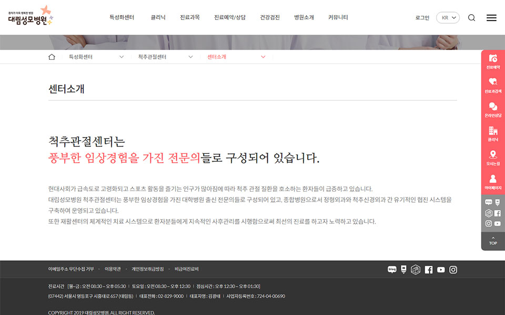This screenshot has width=505, height=315.
Task: Click 진료예약 icon in red sidebar
Action: click(x=493, y=62)
